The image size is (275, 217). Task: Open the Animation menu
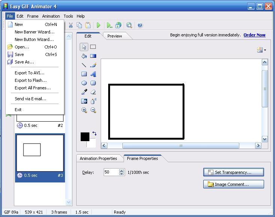[x=51, y=16]
